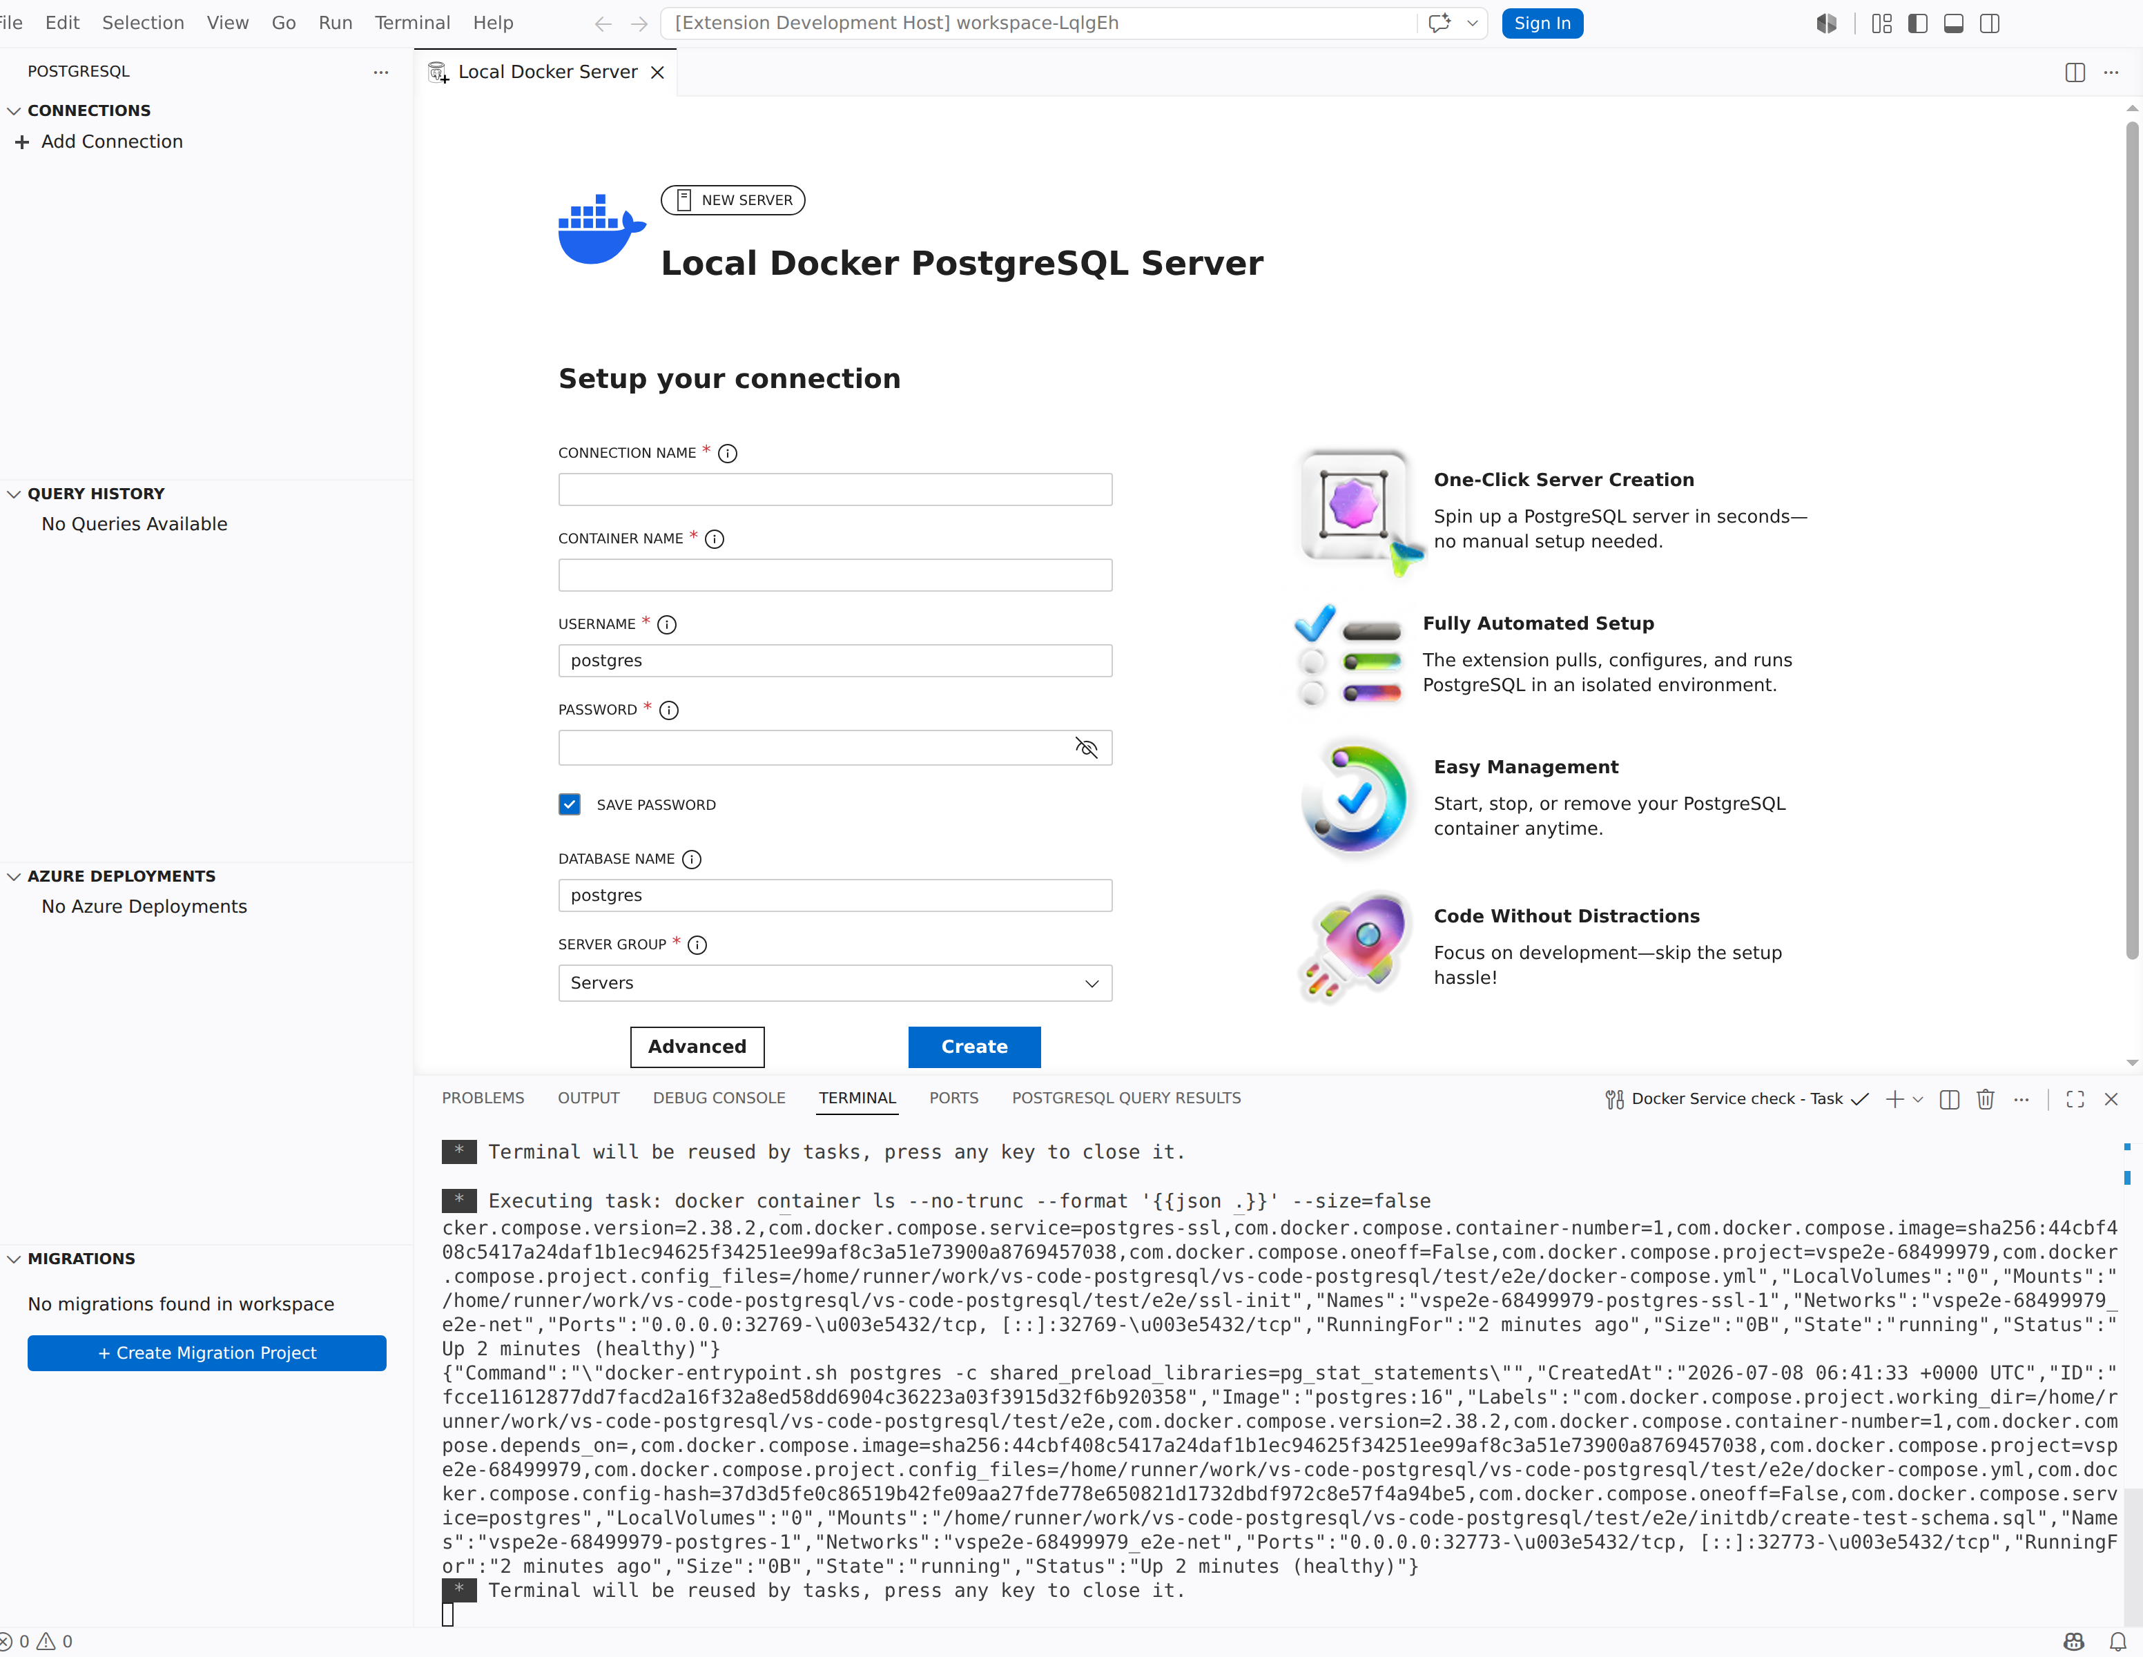2143x1657 pixels.
Task: Click the Server Group info icon
Action: [697, 944]
